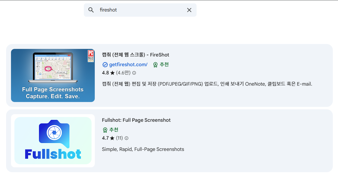Click the verified badge beside getfireshot.com
The height and width of the screenshot is (184, 338).
(x=105, y=65)
